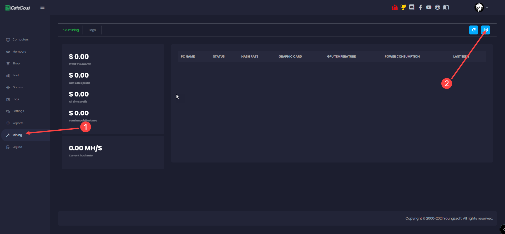Open the gold trophy icon

[x=403, y=7]
